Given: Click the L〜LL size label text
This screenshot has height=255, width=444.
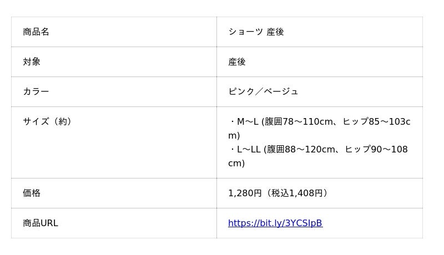Looking at the screenshot, I should click(249, 150).
